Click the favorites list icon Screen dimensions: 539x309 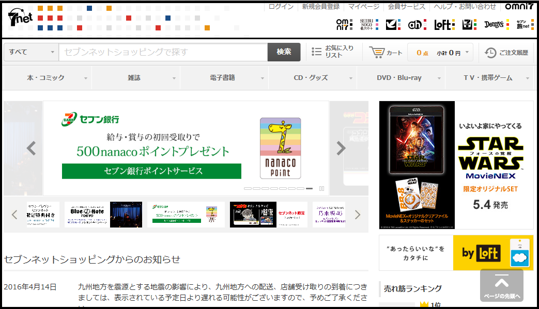pos(316,52)
